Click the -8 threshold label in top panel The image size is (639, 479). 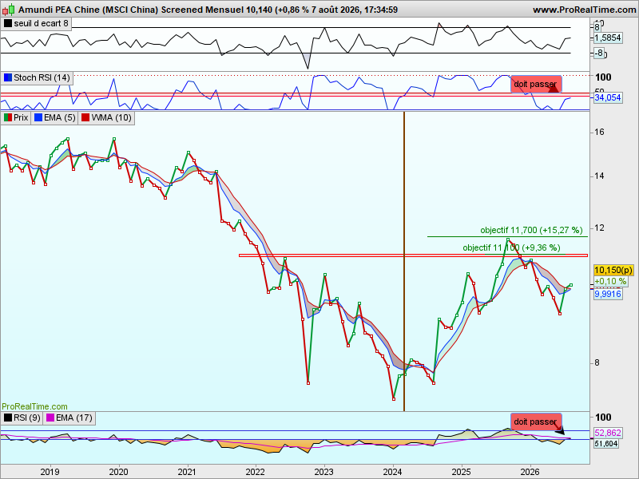[598, 53]
